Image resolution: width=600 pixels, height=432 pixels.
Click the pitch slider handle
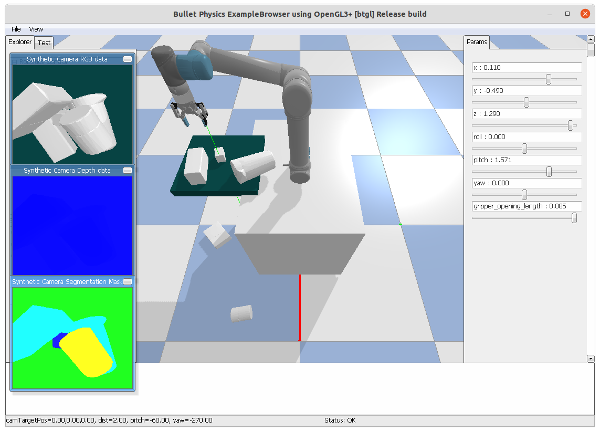coord(549,171)
